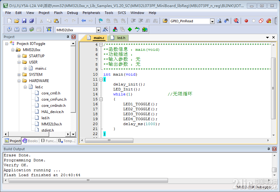Image resolution: width=280 pixels, height=192 pixels.
Task: Switch to the led.h editor tab
Action: pos(118,38)
